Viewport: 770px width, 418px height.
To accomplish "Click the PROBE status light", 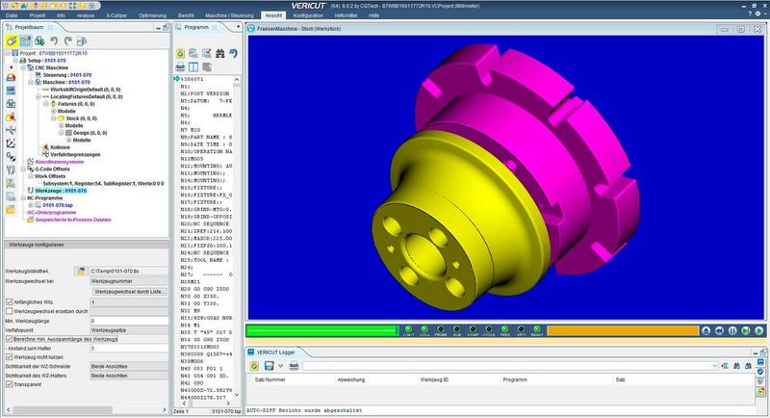I will [441, 329].
